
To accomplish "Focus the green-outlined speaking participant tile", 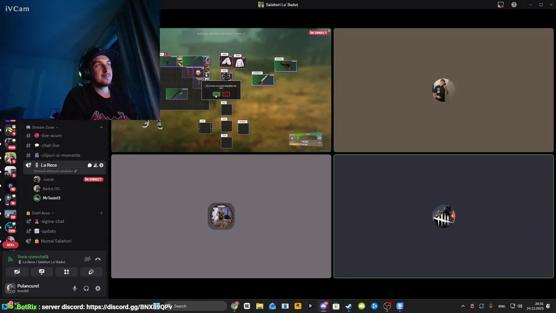I will point(443,216).
